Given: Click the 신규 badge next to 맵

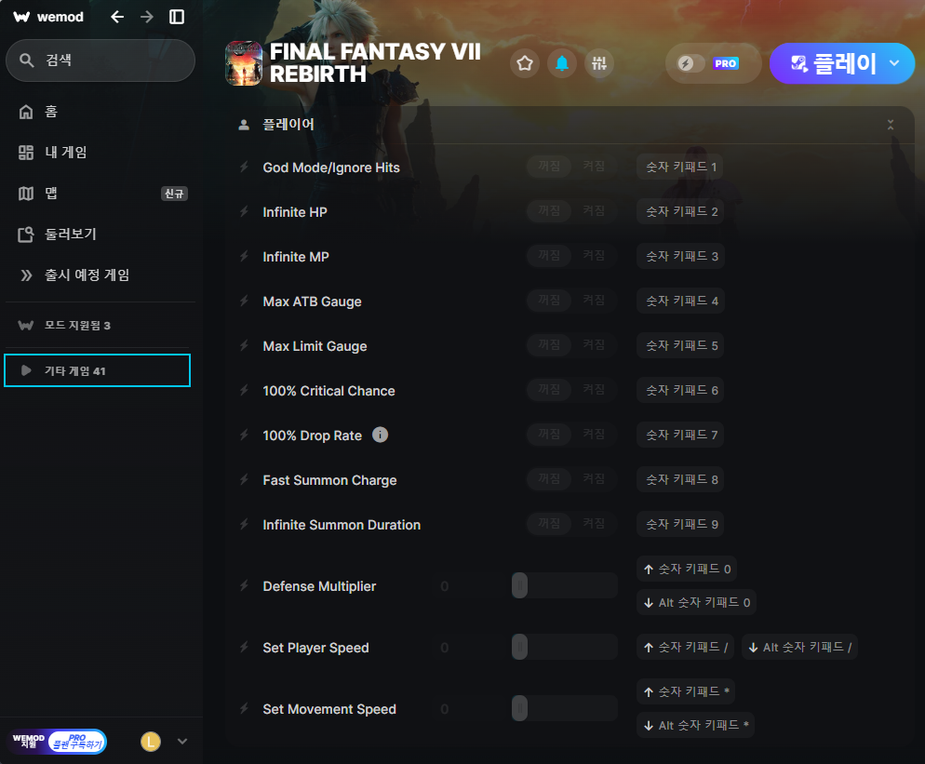Looking at the screenshot, I should click(x=174, y=194).
